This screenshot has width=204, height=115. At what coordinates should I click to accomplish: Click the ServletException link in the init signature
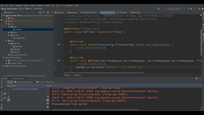click(158, 45)
